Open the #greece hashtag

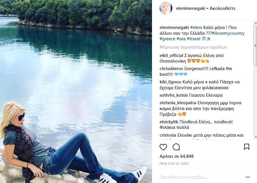click(167, 39)
